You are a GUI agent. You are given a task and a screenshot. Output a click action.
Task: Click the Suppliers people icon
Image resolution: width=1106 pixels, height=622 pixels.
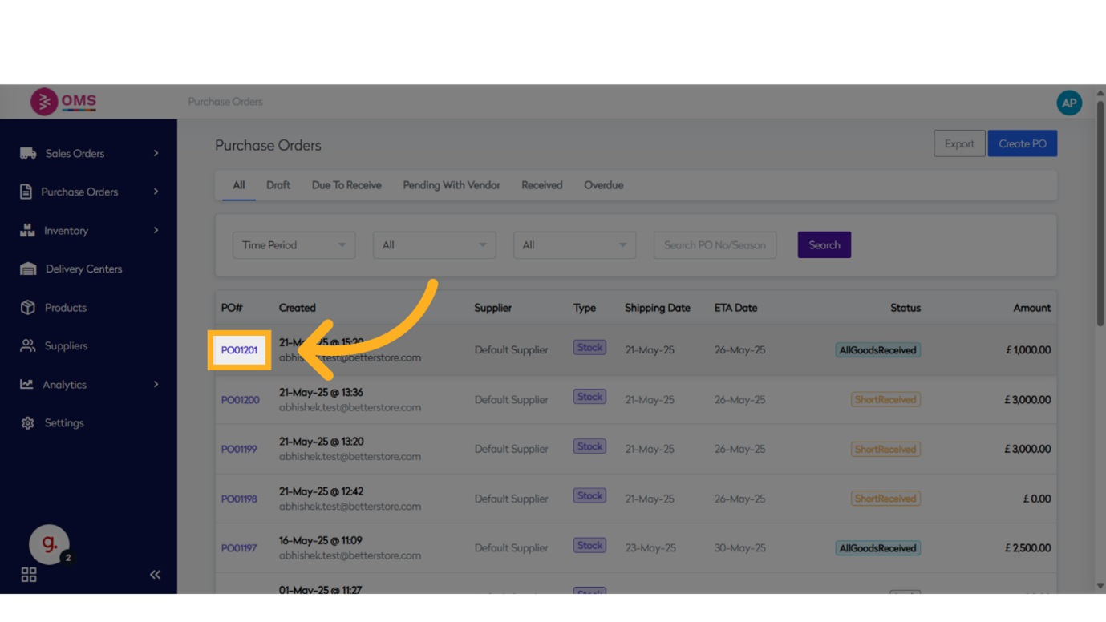(28, 346)
